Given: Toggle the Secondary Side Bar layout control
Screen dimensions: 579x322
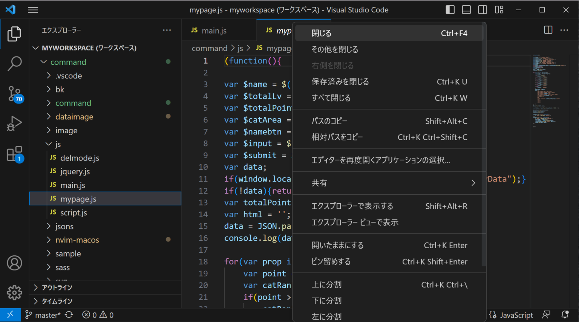Looking at the screenshot, I should [x=482, y=10].
